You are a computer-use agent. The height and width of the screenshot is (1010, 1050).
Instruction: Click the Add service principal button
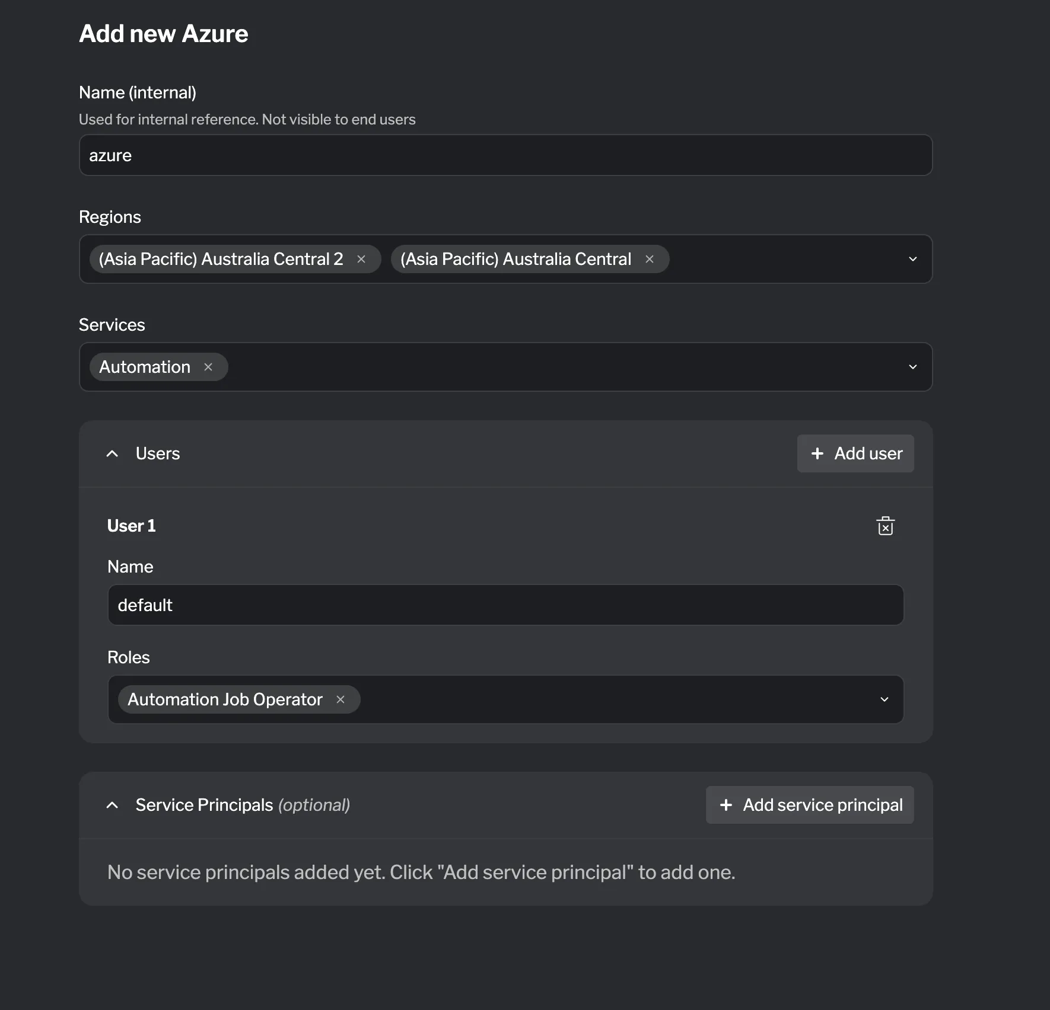click(810, 805)
